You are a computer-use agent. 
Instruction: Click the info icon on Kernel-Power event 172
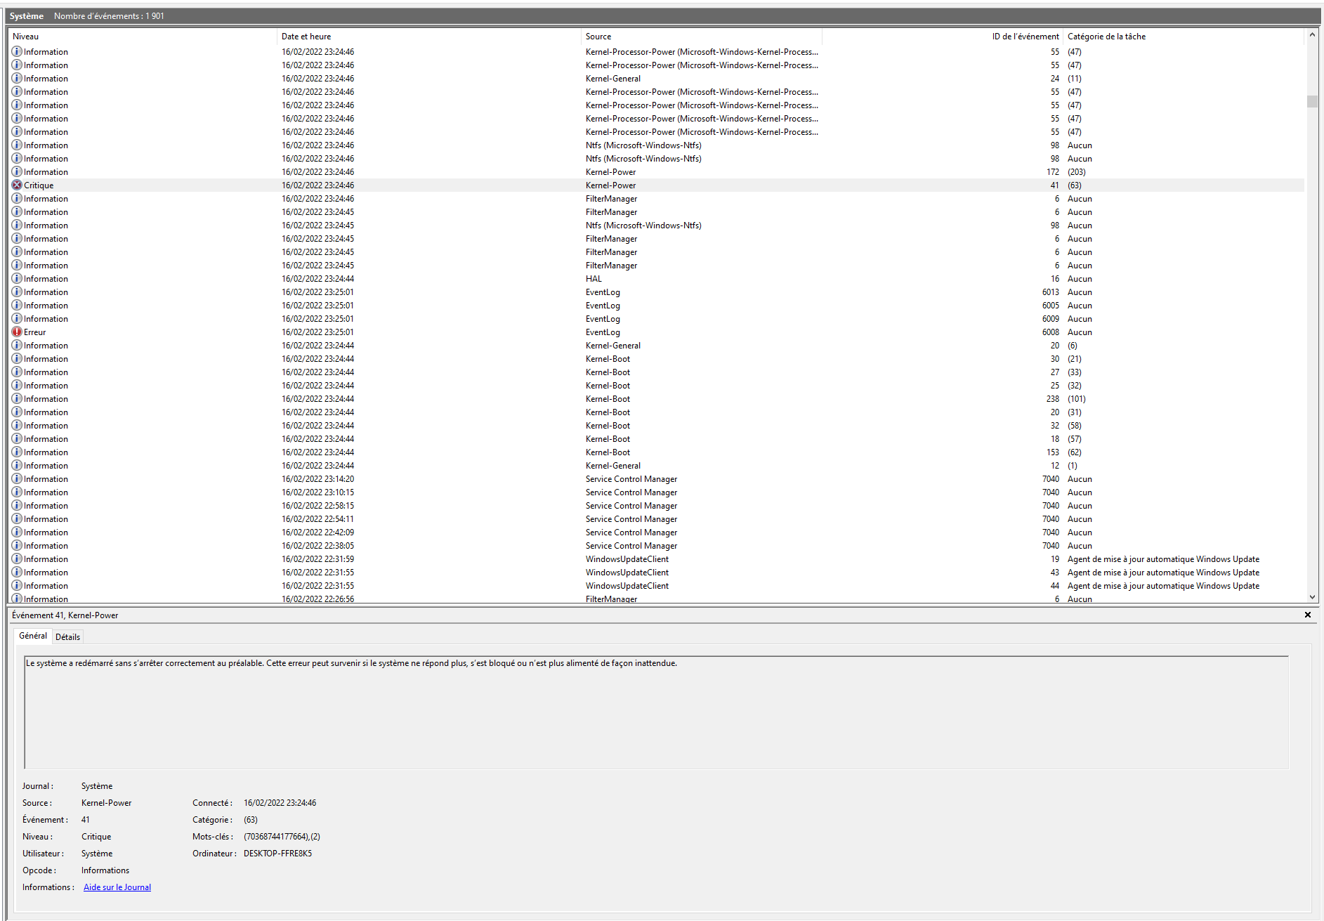(17, 172)
